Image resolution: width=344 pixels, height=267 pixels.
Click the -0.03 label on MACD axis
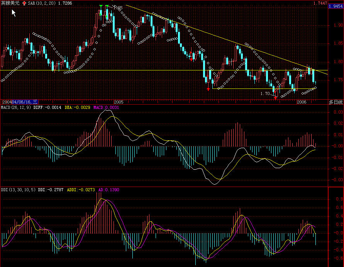(337, 180)
